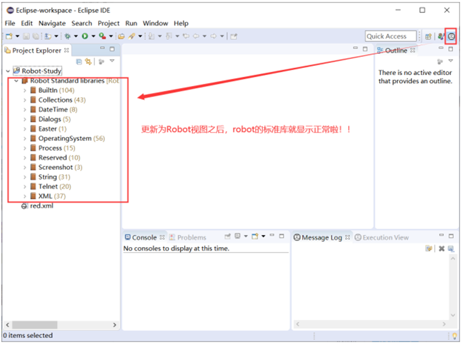The height and width of the screenshot is (344, 462).
Task: Expand the OperatingSystem library node
Action: tap(25, 139)
